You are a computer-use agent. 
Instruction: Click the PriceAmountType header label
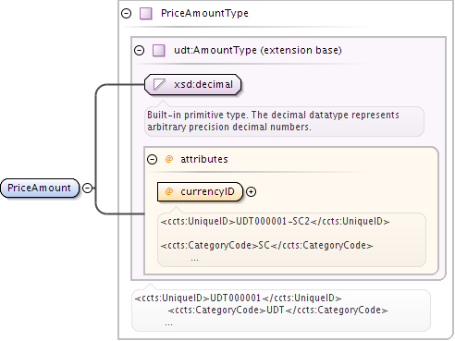(x=204, y=13)
